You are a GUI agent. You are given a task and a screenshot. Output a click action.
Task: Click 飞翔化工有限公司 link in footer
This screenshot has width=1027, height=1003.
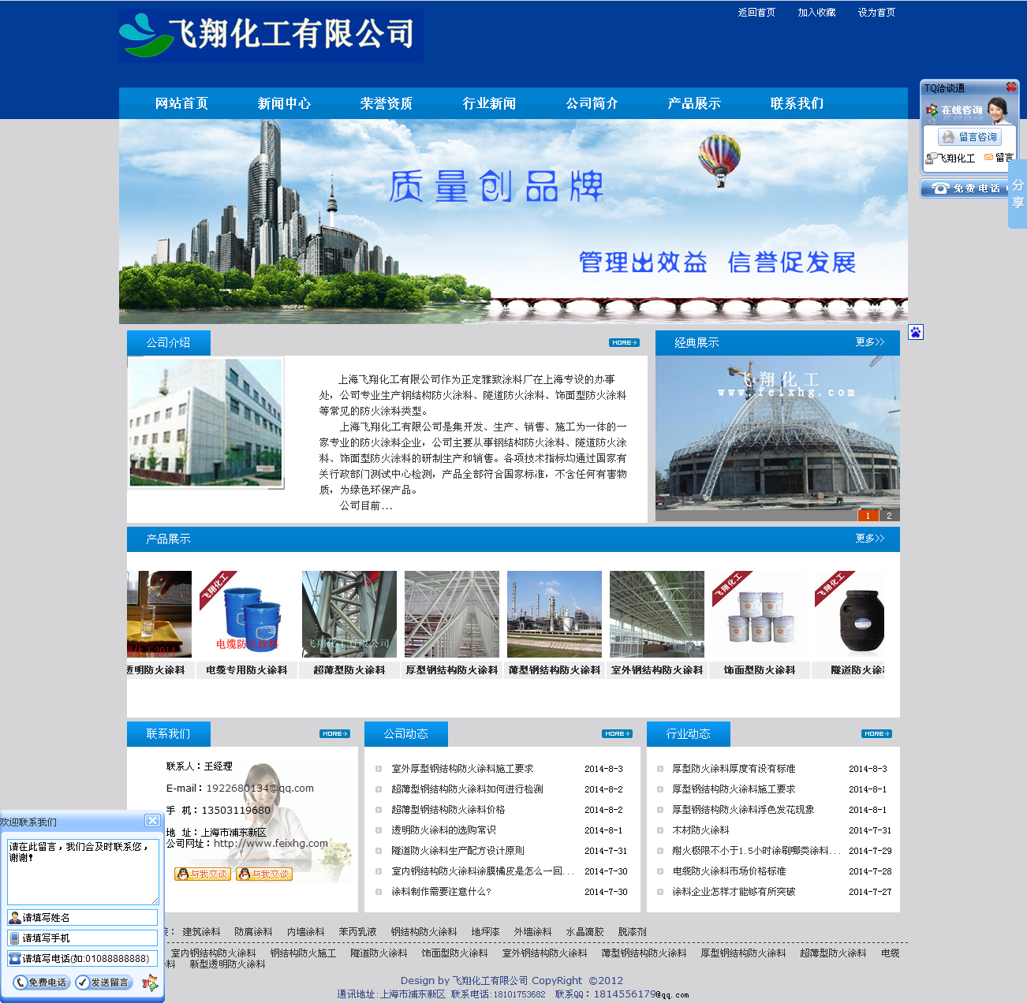pos(490,980)
